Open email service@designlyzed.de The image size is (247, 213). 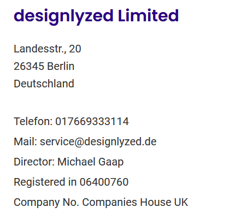click(98, 142)
